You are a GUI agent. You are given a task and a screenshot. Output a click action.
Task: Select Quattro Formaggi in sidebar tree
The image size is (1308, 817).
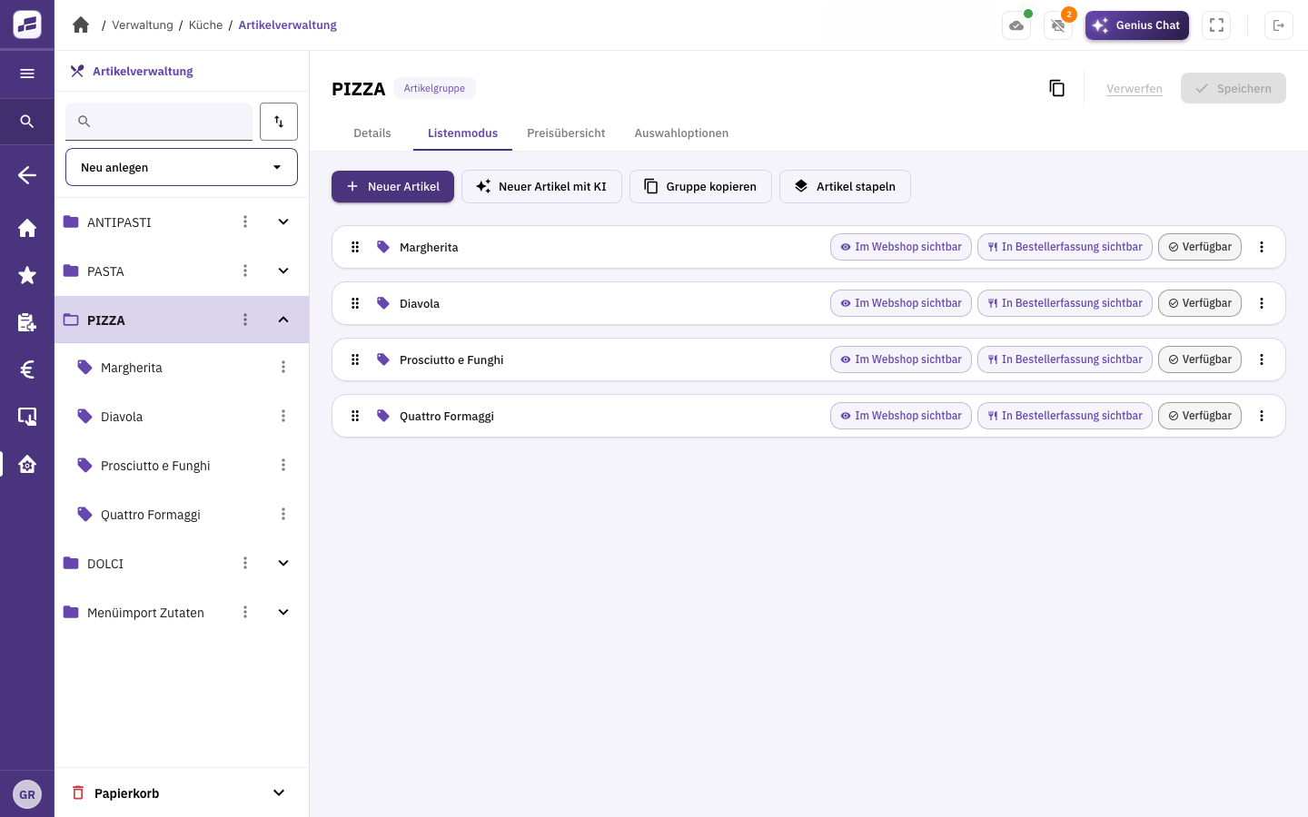click(x=182, y=514)
